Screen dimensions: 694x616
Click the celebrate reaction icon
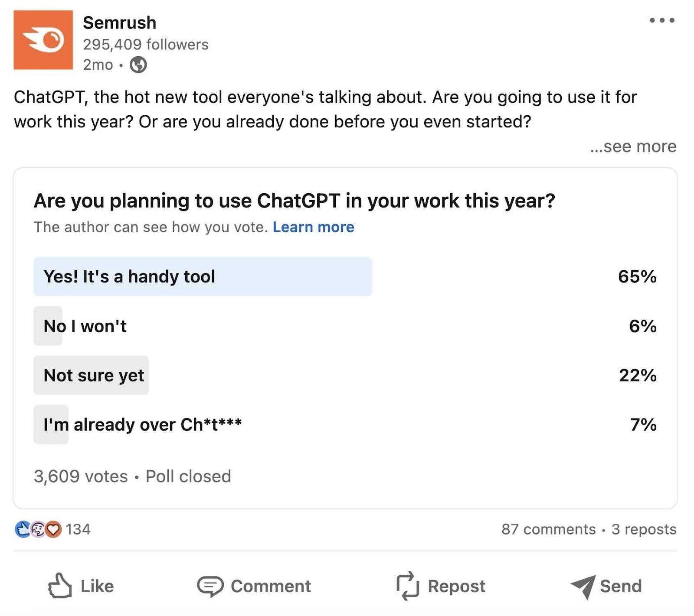(37, 528)
